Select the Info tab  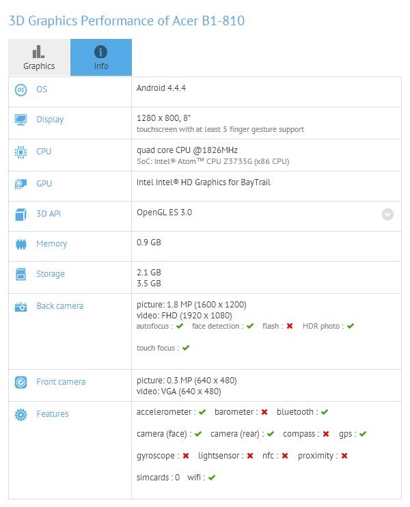click(x=101, y=57)
